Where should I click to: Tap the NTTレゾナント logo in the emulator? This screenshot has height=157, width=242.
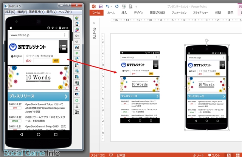(x=28, y=47)
